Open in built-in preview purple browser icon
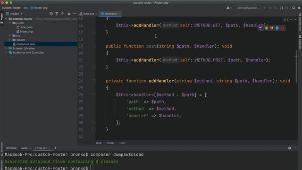 (x=260, y=28)
